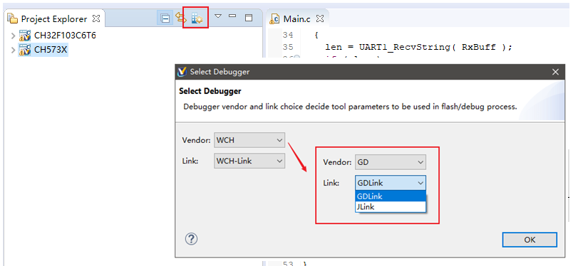
Task: Close the Main.c editor tab
Action: 320,18
